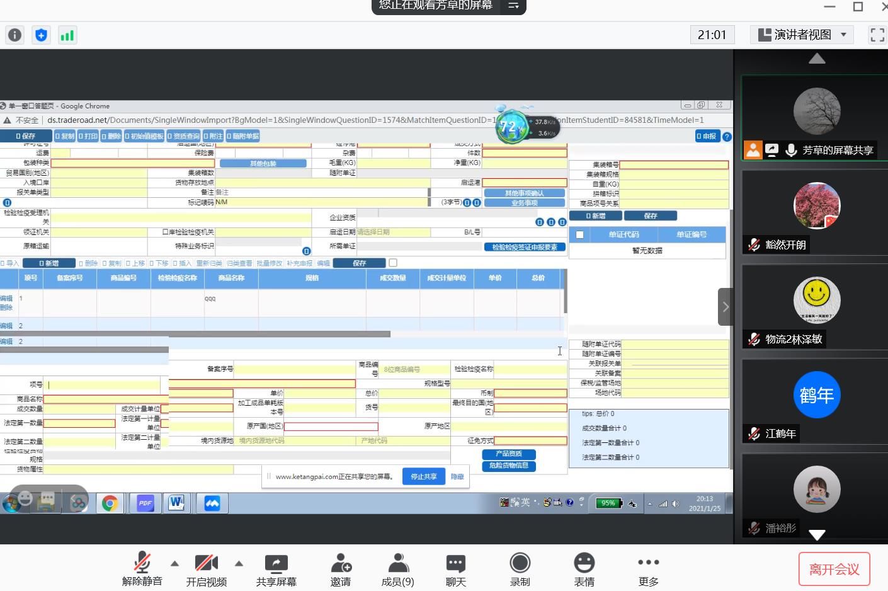Click the red 离开会议 button
Image resolution: width=888 pixels, height=591 pixels.
[834, 569]
